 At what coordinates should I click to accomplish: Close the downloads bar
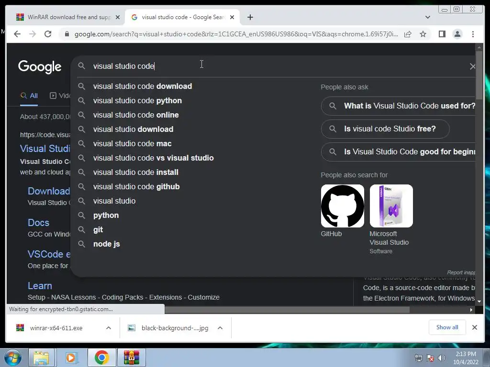pos(474,327)
